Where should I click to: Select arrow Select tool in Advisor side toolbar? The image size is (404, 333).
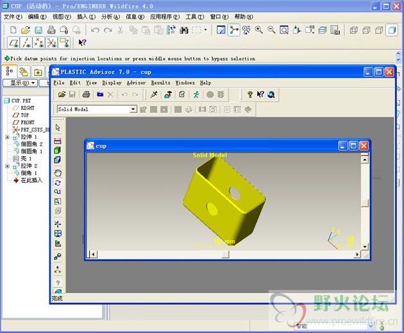tap(58, 128)
